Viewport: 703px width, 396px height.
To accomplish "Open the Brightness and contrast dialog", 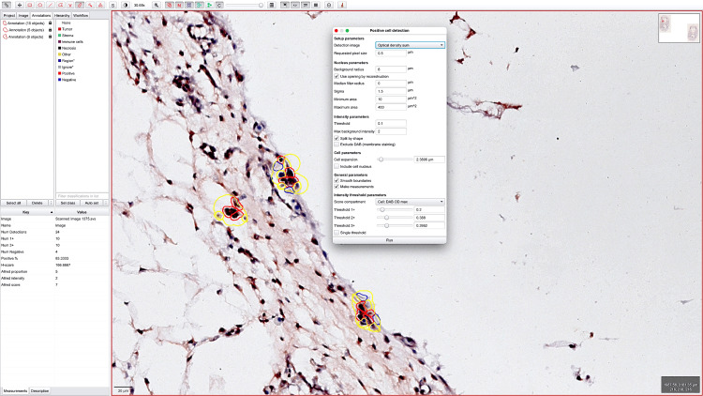I will point(125,5).
